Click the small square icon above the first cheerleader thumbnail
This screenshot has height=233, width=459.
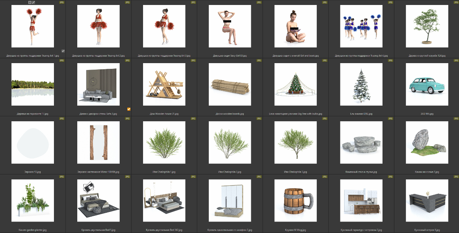(x=30, y=2)
